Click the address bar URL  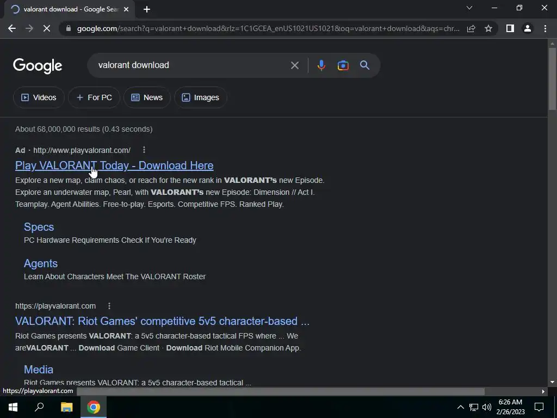(268, 28)
